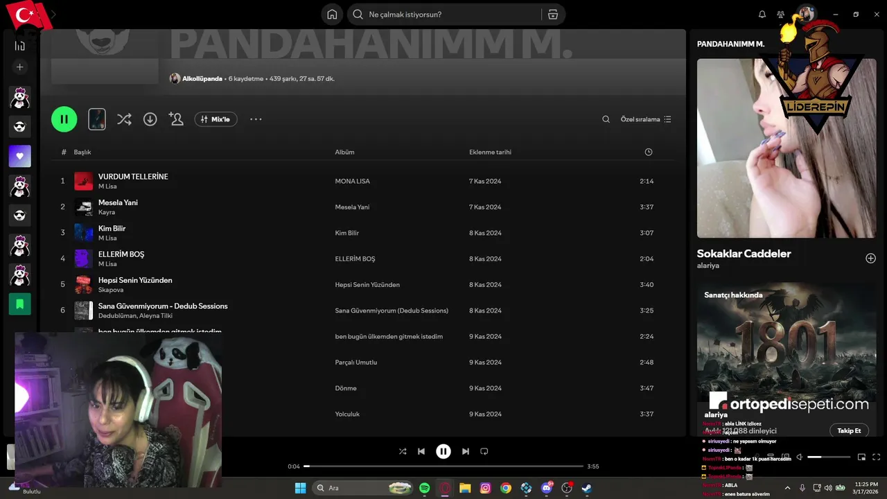Open the playlist preview video thumbnail button
Image resolution: width=887 pixels, height=499 pixels.
(97, 119)
